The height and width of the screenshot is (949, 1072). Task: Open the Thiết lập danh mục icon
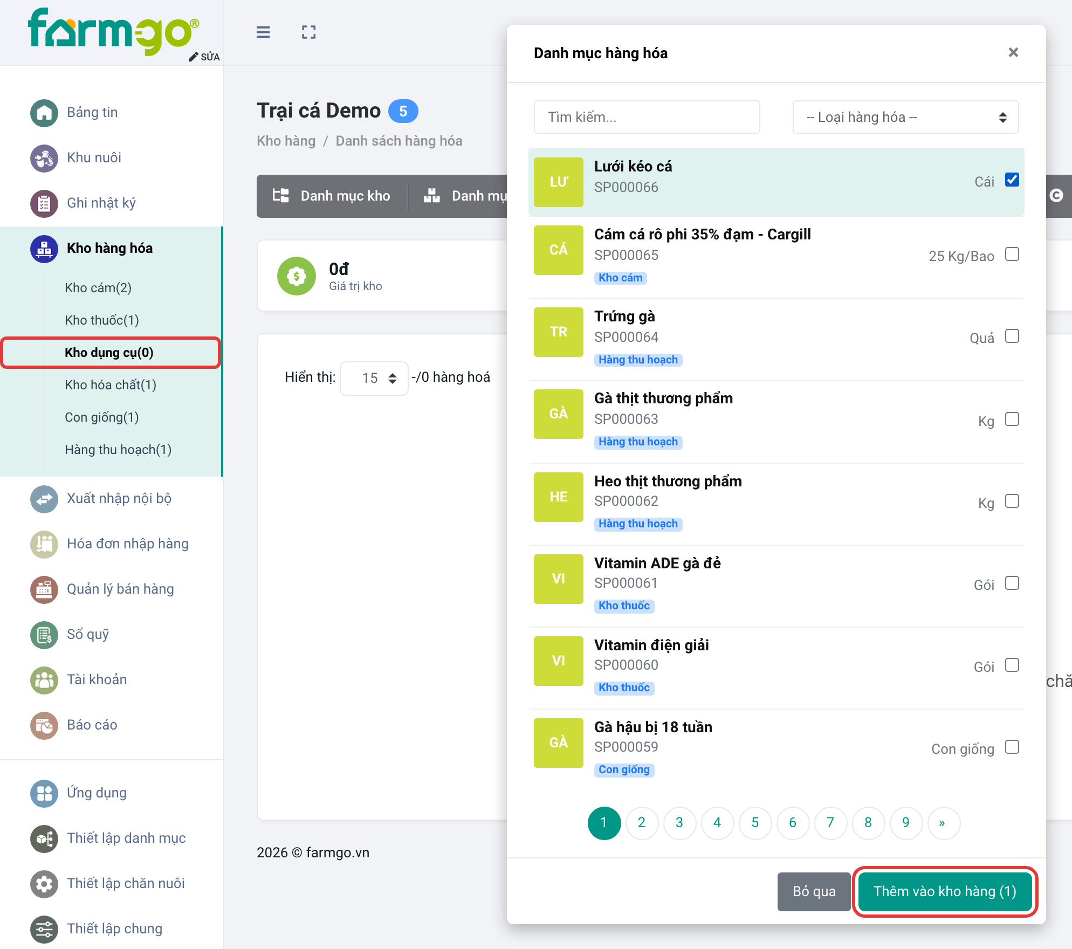click(x=44, y=838)
